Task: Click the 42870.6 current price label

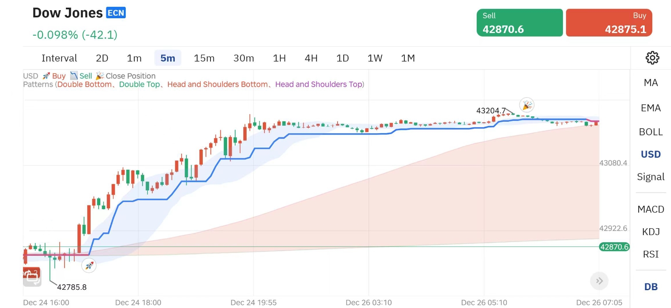Action: [x=614, y=247]
